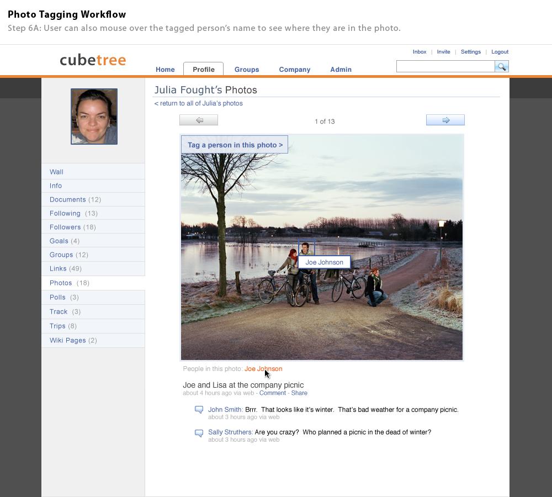Open Groups (12) in the sidebar

[x=93, y=255]
